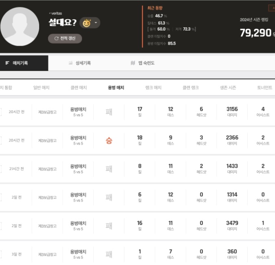Click the smiley emoji badge icon
The image size is (275, 265).
coord(86,23)
